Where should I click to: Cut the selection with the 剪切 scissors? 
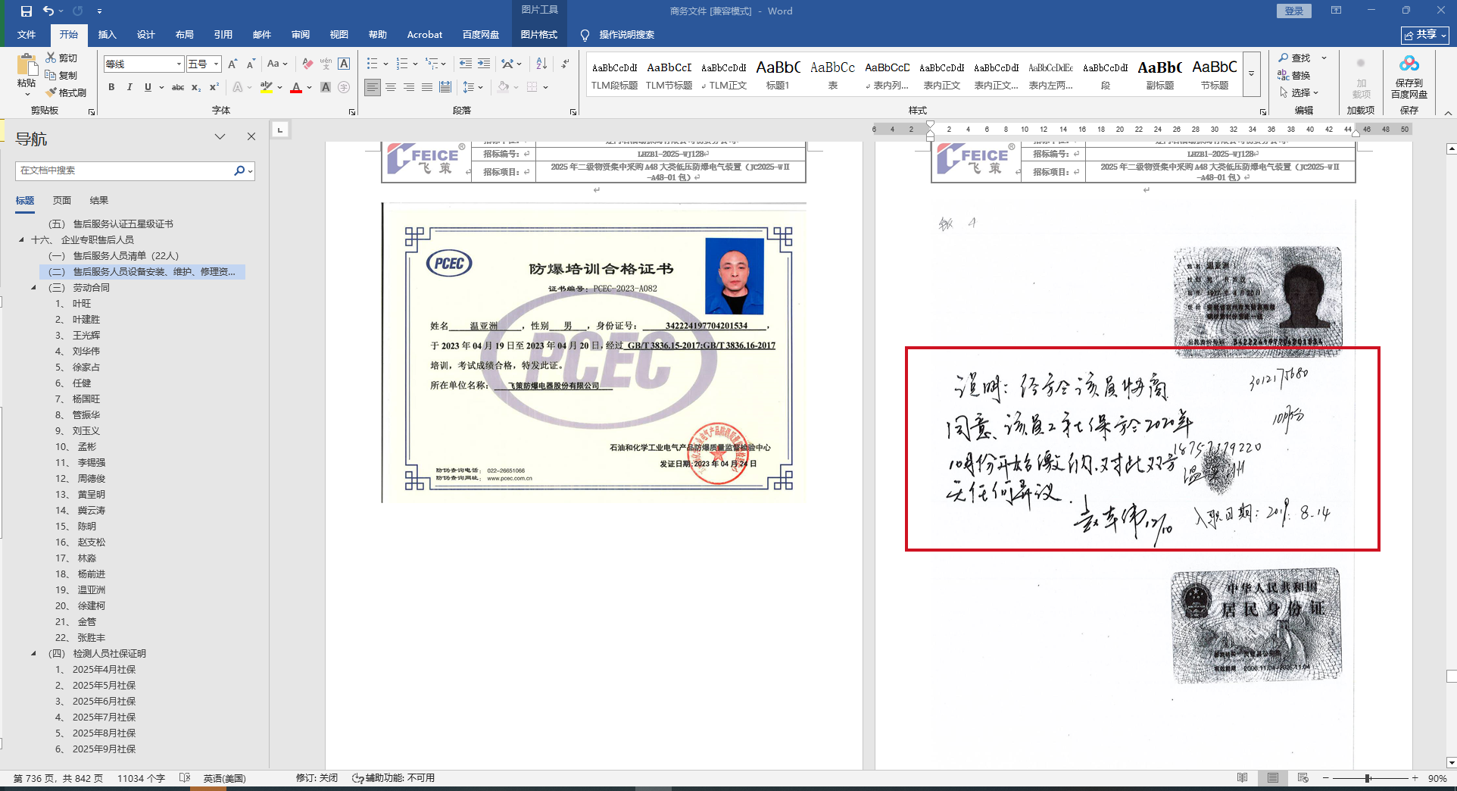coord(61,58)
